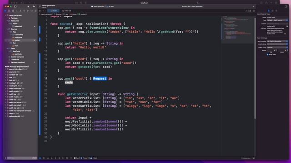Click App in the breadcrumb bar
Screen dimensions: 291x163
pyautogui.click(x=66, y=14)
